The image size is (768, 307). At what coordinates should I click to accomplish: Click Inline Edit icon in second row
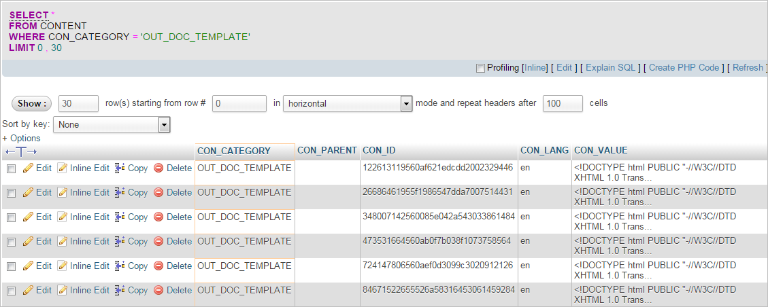pos(63,192)
